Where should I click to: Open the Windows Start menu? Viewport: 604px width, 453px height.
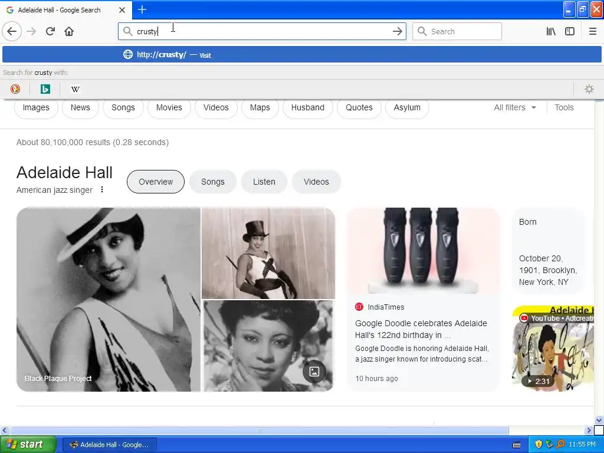pyautogui.click(x=27, y=445)
